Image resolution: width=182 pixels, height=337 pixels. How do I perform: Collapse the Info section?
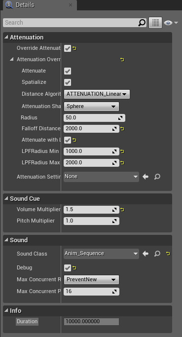6,311
